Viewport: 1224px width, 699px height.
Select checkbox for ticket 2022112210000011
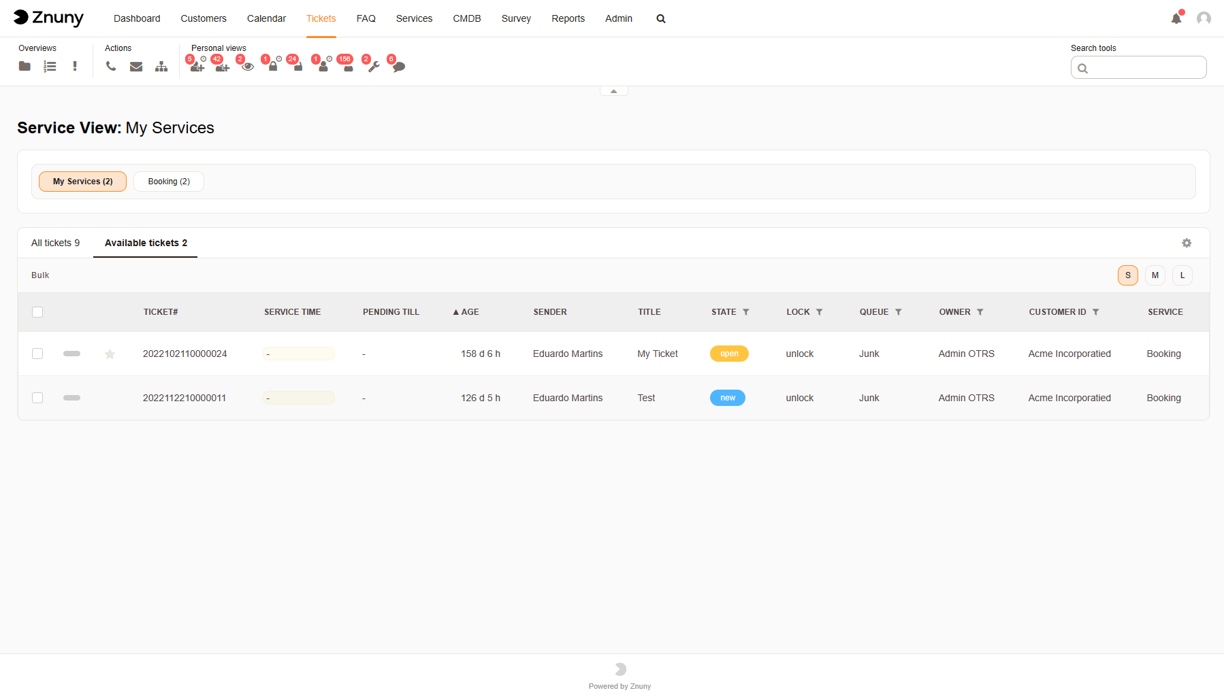(37, 398)
